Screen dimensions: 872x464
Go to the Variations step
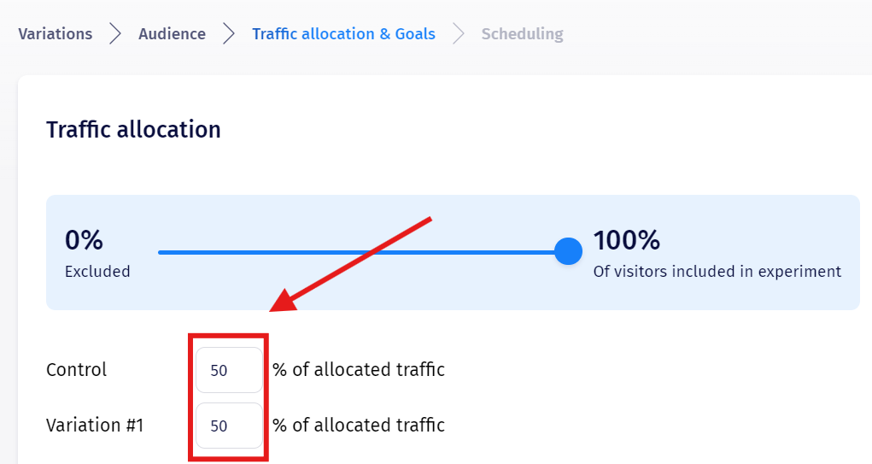[x=55, y=34]
